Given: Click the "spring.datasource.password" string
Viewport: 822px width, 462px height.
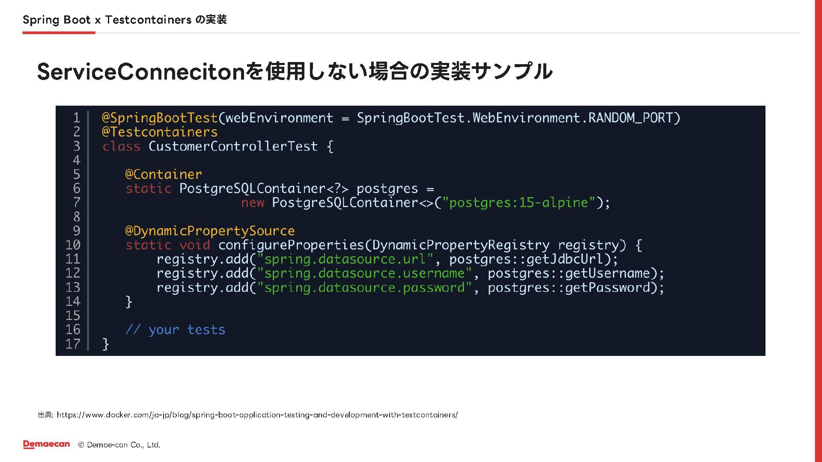Looking at the screenshot, I should (x=364, y=287).
